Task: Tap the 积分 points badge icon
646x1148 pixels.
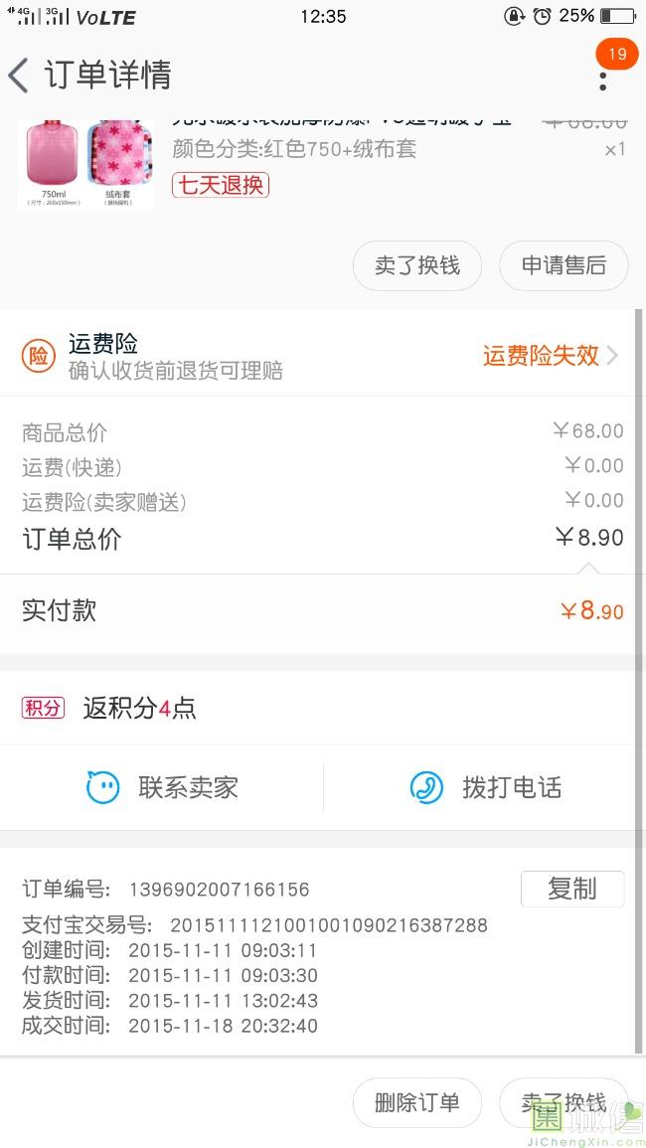Action: pos(43,708)
